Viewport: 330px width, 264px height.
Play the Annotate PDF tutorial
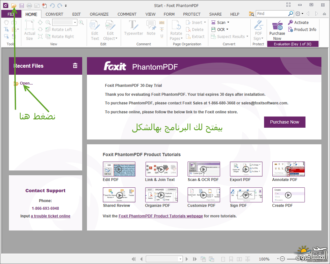[x=288, y=169]
